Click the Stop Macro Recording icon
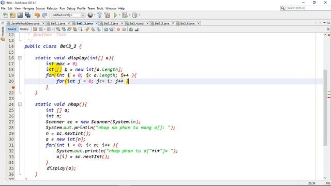The height and width of the screenshot is (186, 331). [124, 29]
